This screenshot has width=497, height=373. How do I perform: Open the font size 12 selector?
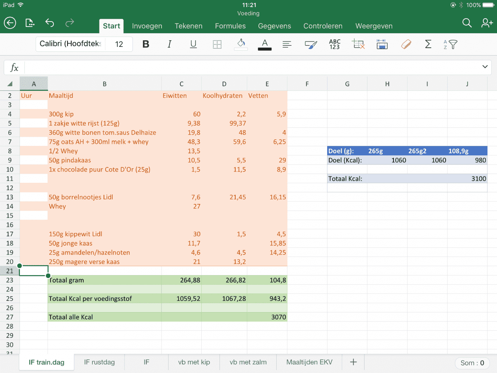tap(119, 44)
